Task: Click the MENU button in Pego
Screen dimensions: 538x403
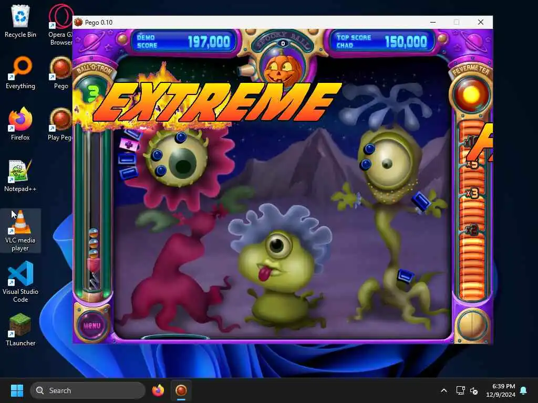Action: pyautogui.click(x=92, y=325)
